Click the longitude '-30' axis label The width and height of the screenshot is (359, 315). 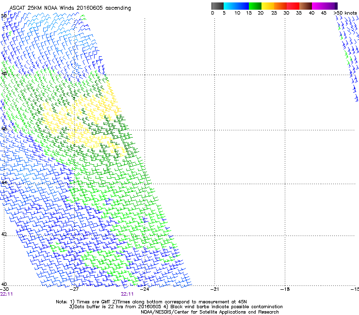[x=4, y=289]
